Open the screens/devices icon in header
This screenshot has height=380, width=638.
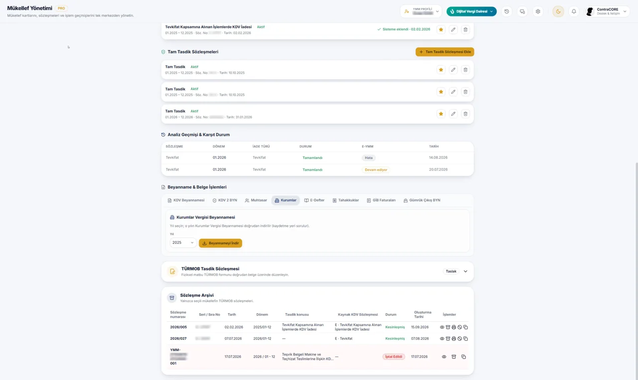(522, 11)
